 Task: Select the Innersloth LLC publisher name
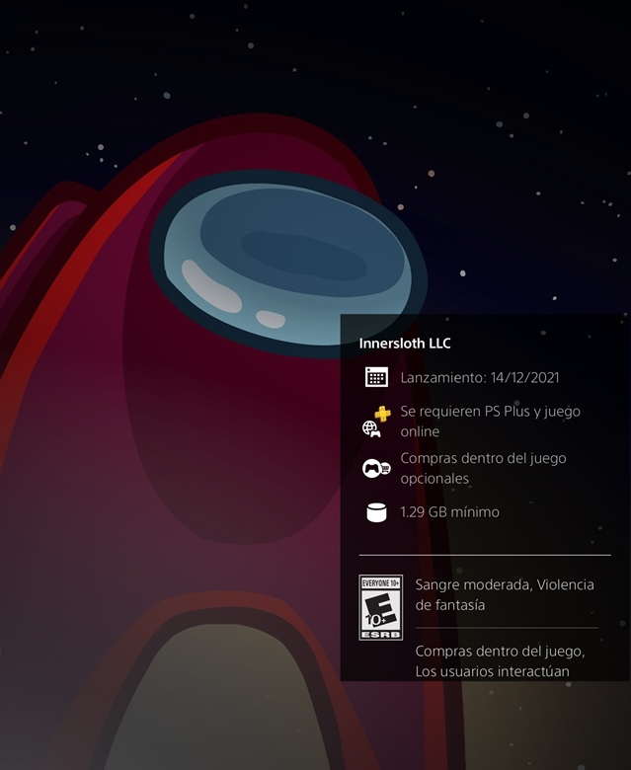(x=405, y=344)
